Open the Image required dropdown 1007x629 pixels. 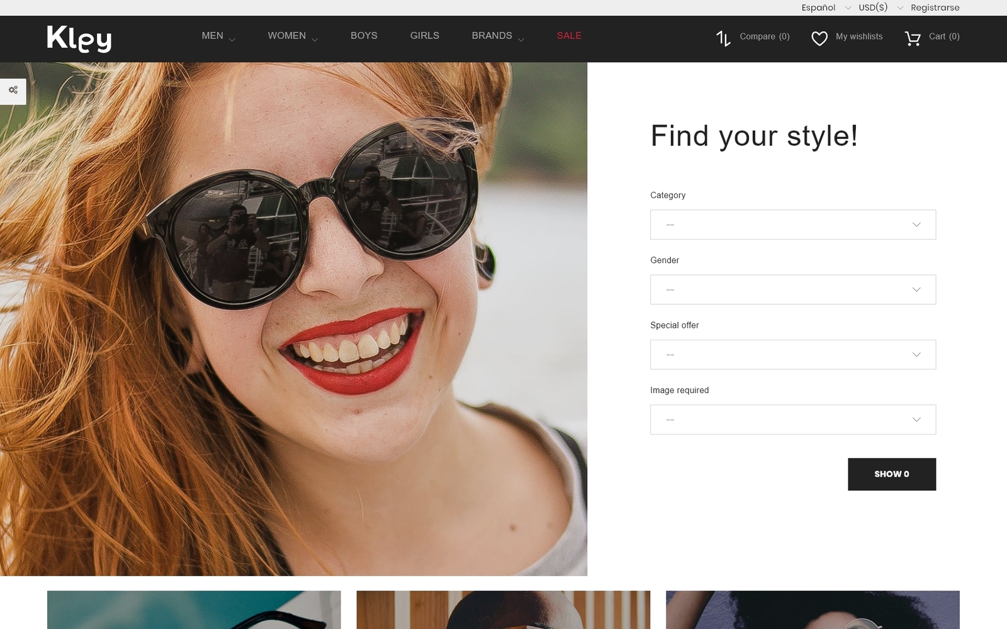click(x=792, y=420)
